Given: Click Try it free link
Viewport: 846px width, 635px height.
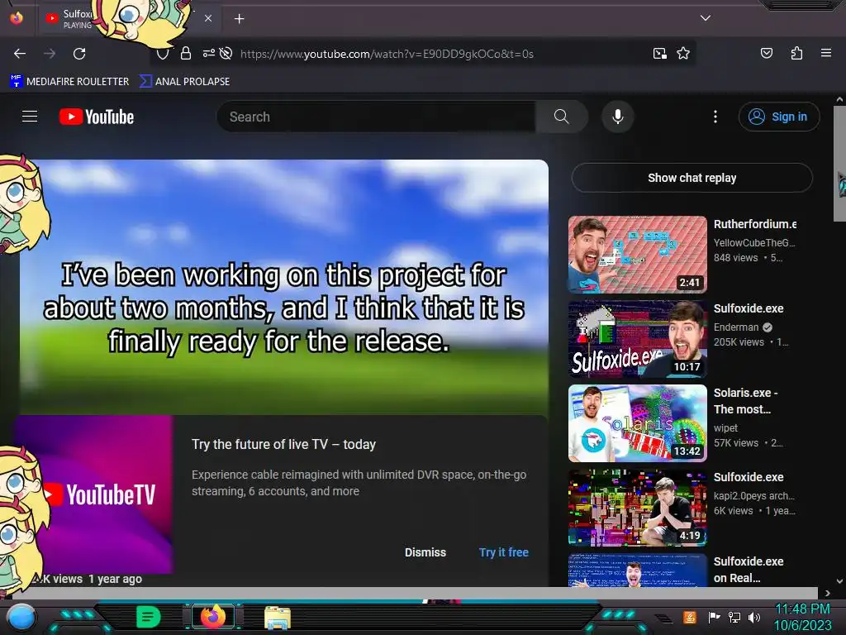Looking at the screenshot, I should pos(503,552).
